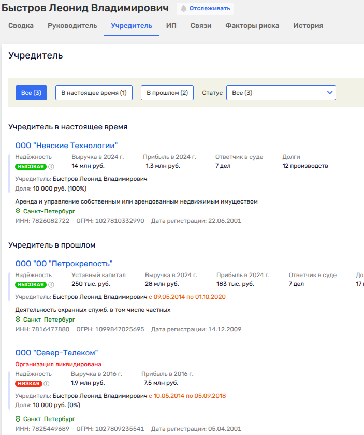Image resolution: width=364 pixels, height=435 pixels.
Task: Go to the Связи tab
Action: (x=200, y=25)
